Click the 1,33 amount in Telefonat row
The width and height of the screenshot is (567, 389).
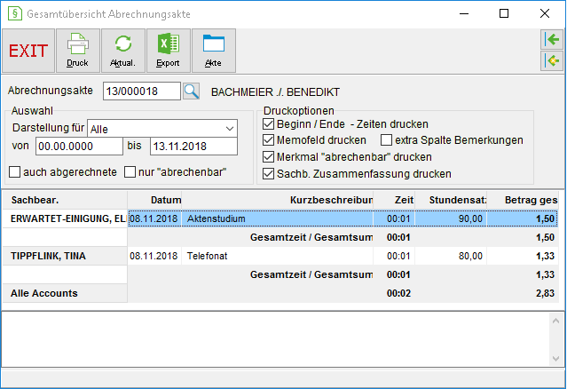523,256
